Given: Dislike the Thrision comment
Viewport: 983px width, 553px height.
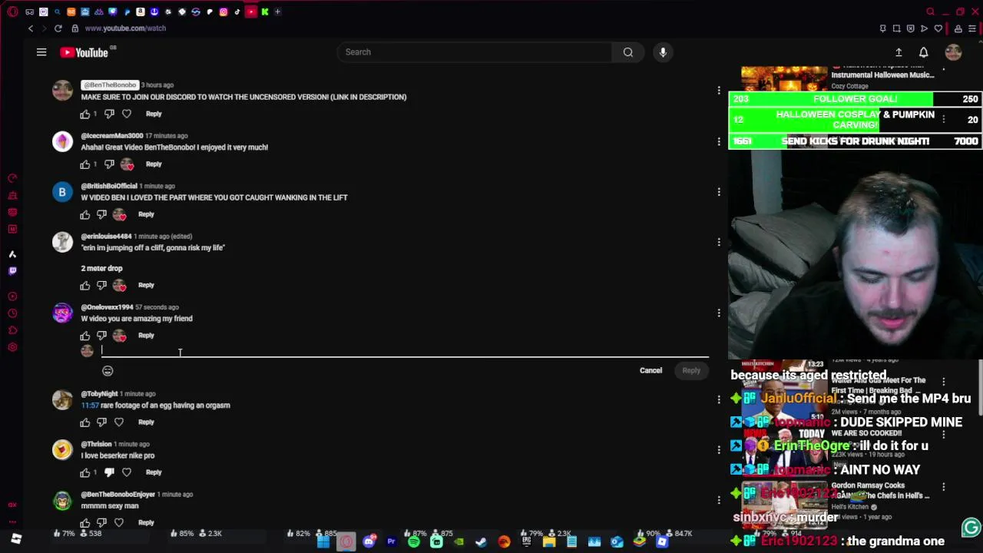Looking at the screenshot, I should tap(109, 472).
